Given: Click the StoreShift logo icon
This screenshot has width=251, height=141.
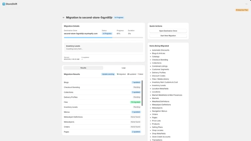Looking at the screenshot, I should point(4,4).
